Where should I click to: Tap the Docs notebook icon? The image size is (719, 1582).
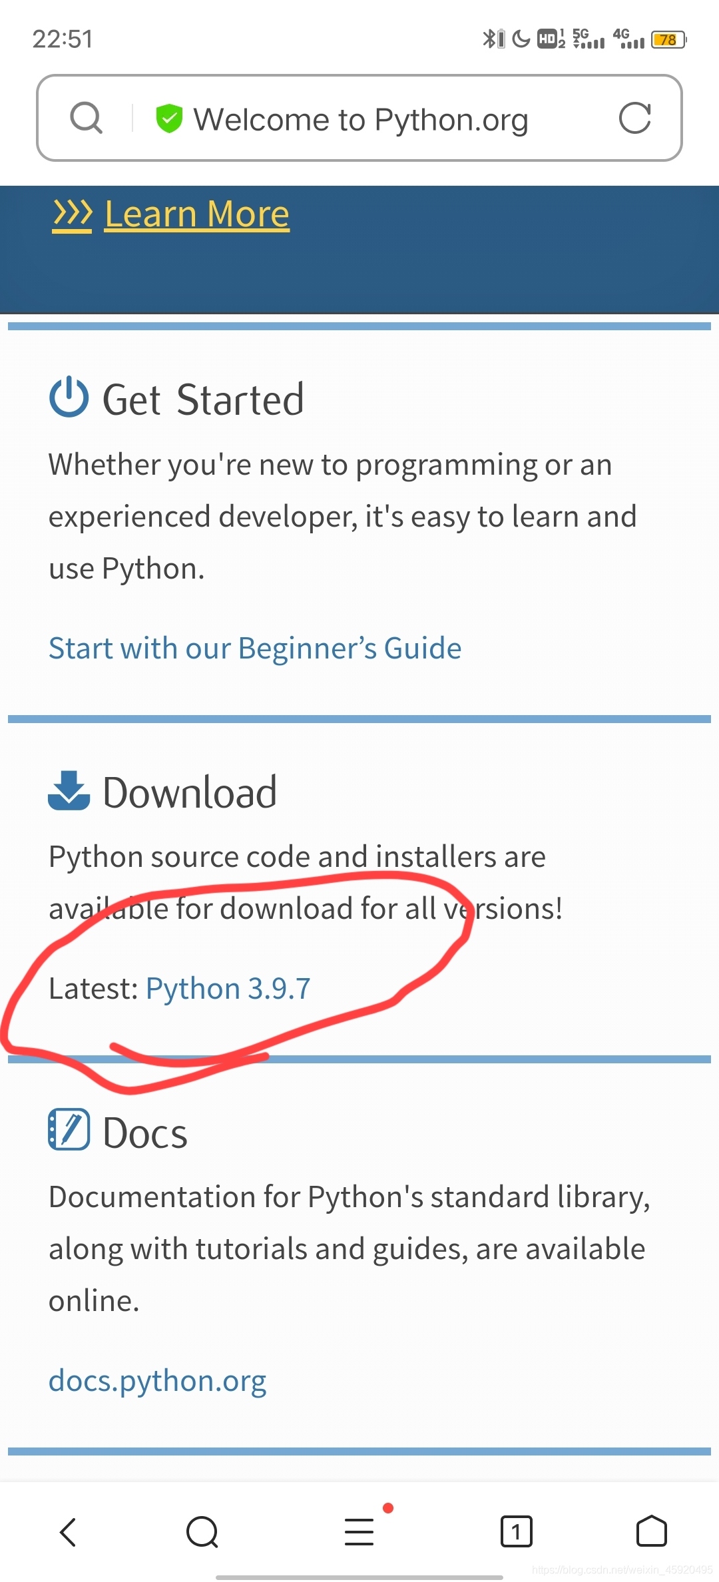click(69, 1130)
